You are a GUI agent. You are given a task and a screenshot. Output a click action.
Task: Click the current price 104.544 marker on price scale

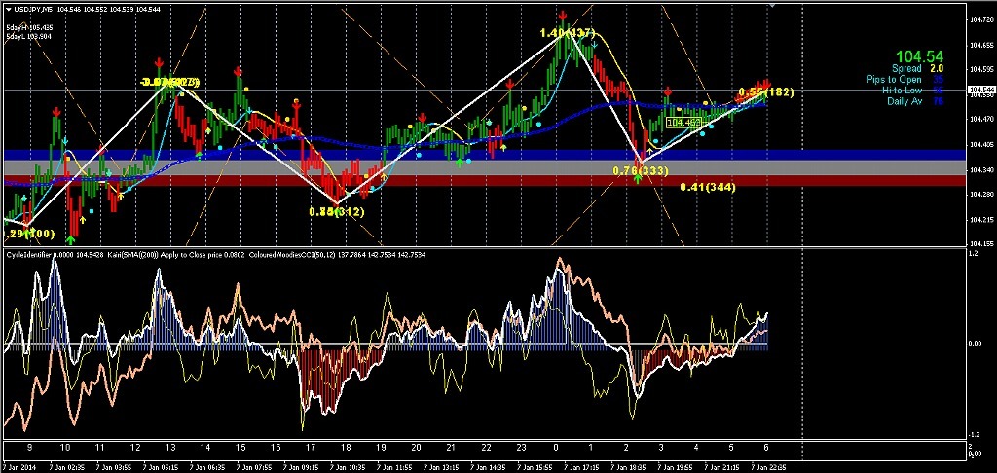[x=981, y=91]
